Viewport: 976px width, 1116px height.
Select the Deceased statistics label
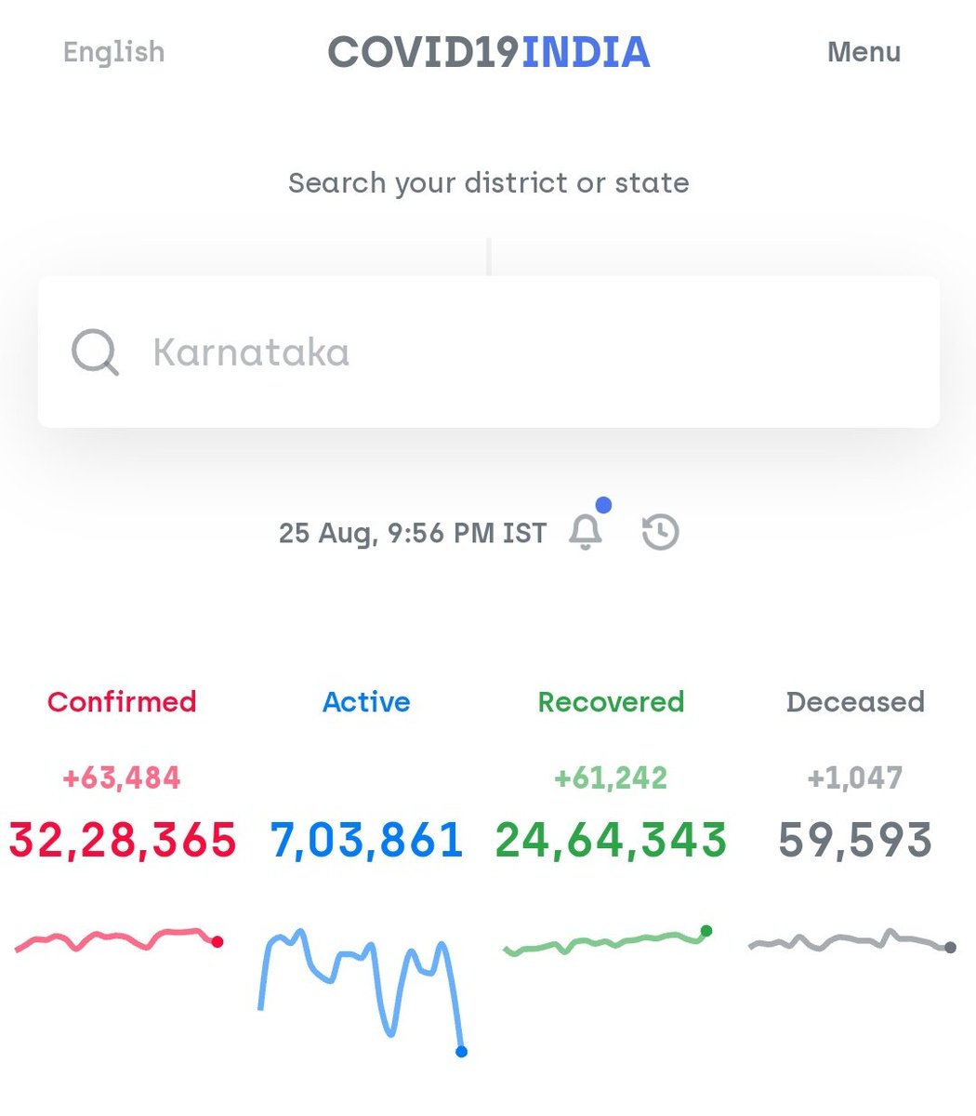[855, 701]
